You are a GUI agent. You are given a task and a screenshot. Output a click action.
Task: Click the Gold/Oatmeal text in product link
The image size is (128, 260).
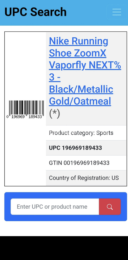tap(80, 101)
